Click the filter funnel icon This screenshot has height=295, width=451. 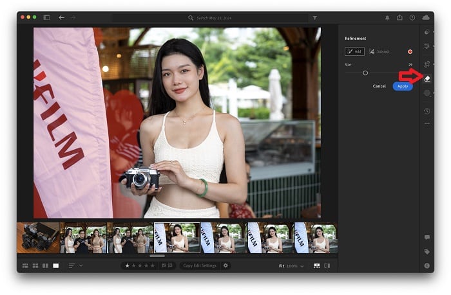314,18
